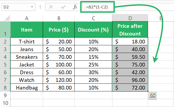Select row 8 header
Screen dimensions: 174x107
point(5,87)
